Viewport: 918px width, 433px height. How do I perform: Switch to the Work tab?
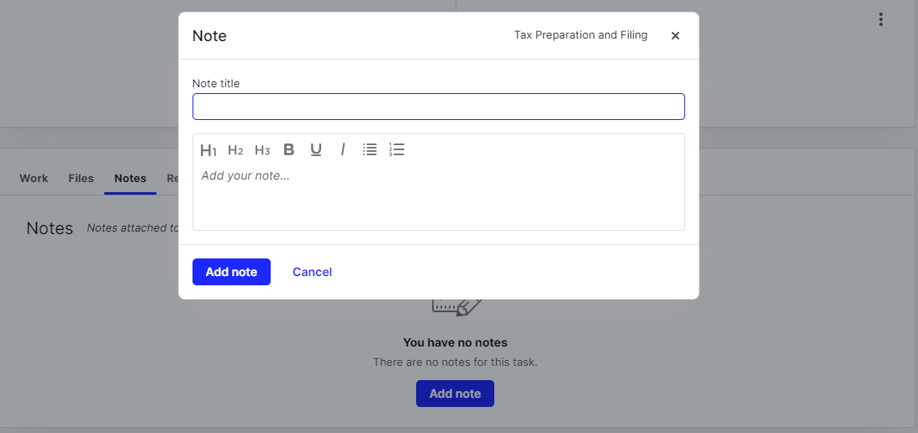click(34, 178)
